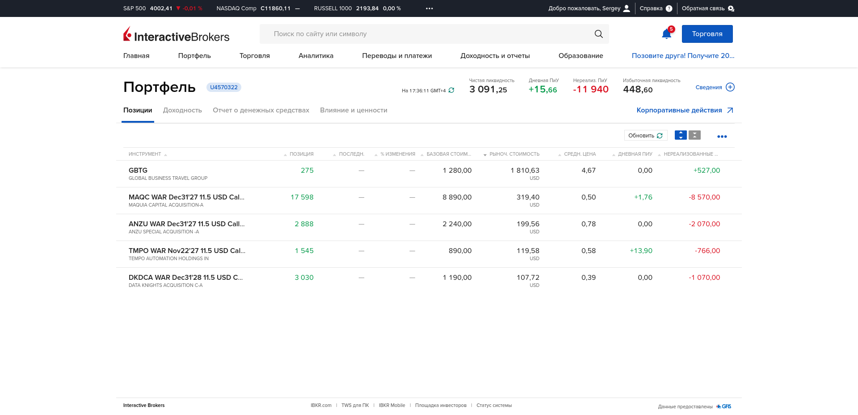
Task: Click the Справка help link
Action: click(x=651, y=8)
